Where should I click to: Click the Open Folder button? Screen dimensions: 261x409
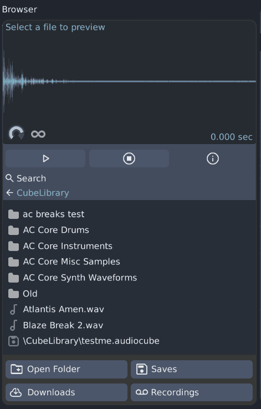pos(66,369)
